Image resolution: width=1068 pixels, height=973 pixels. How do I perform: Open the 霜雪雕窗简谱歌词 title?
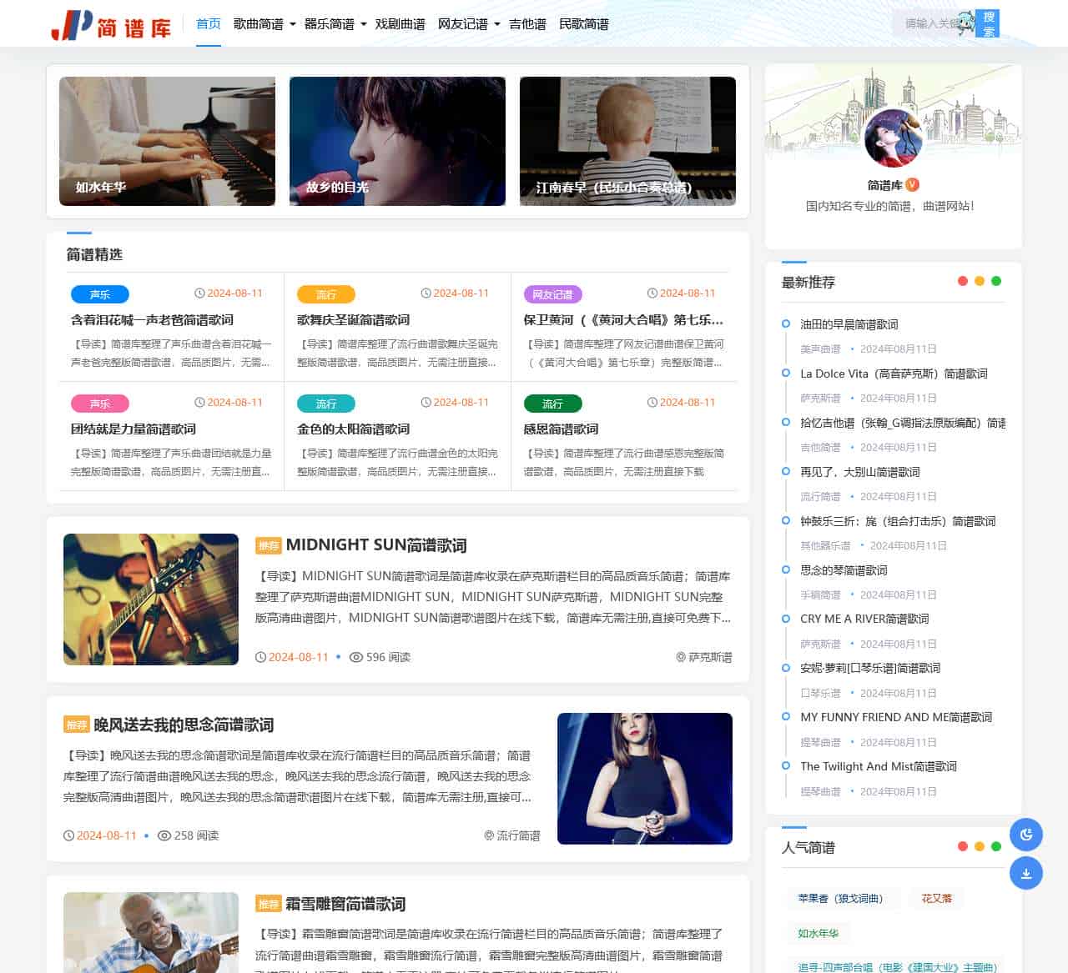345,905
